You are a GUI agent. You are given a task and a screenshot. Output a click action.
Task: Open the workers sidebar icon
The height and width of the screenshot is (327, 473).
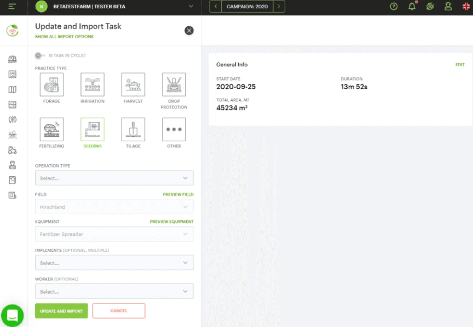pyautogui.click(x=13, y=165)
